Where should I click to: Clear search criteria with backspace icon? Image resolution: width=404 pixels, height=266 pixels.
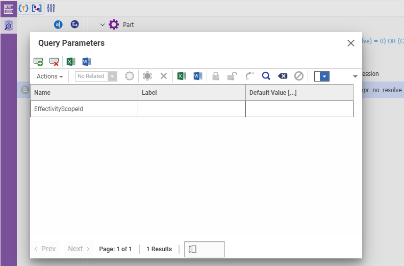coord(283,76)
